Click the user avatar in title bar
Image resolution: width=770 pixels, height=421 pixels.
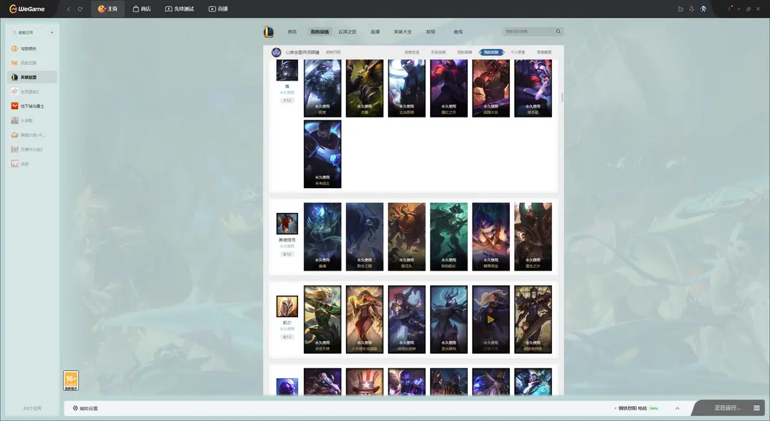(703, 9)
